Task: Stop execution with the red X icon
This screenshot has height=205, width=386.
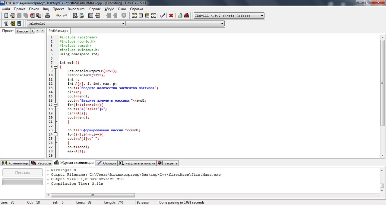Action: click(x=171, y=16)
